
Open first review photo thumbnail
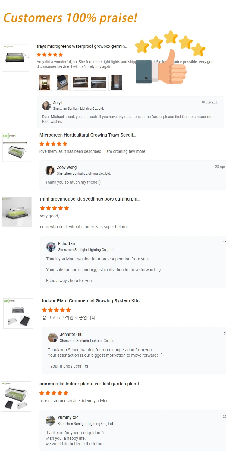point(44,83)
